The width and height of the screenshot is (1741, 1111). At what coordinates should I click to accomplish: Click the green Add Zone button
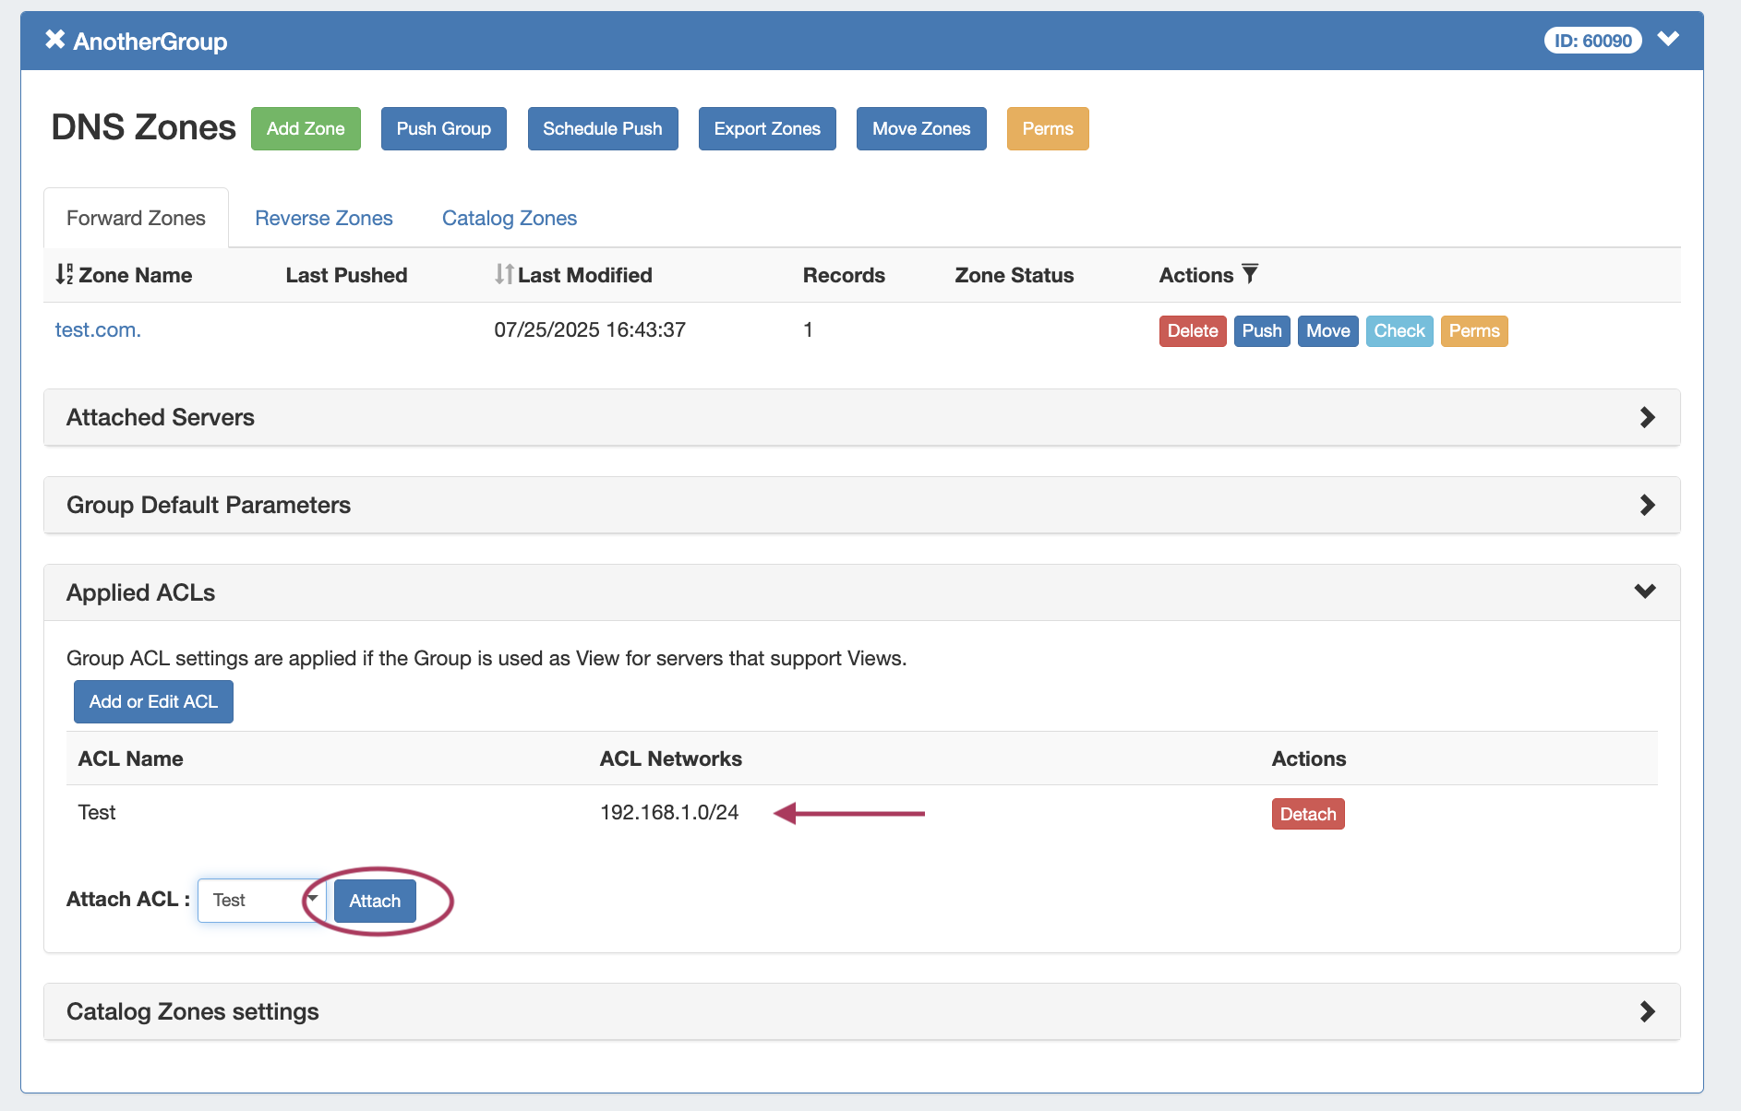(306, 128)
